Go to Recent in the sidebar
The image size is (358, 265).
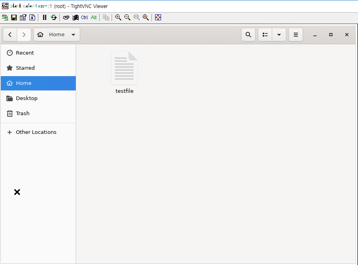coord(25,53)
